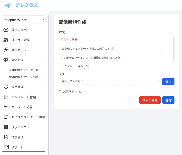Select キーワード応答 sidebar label

pos(22,107)
